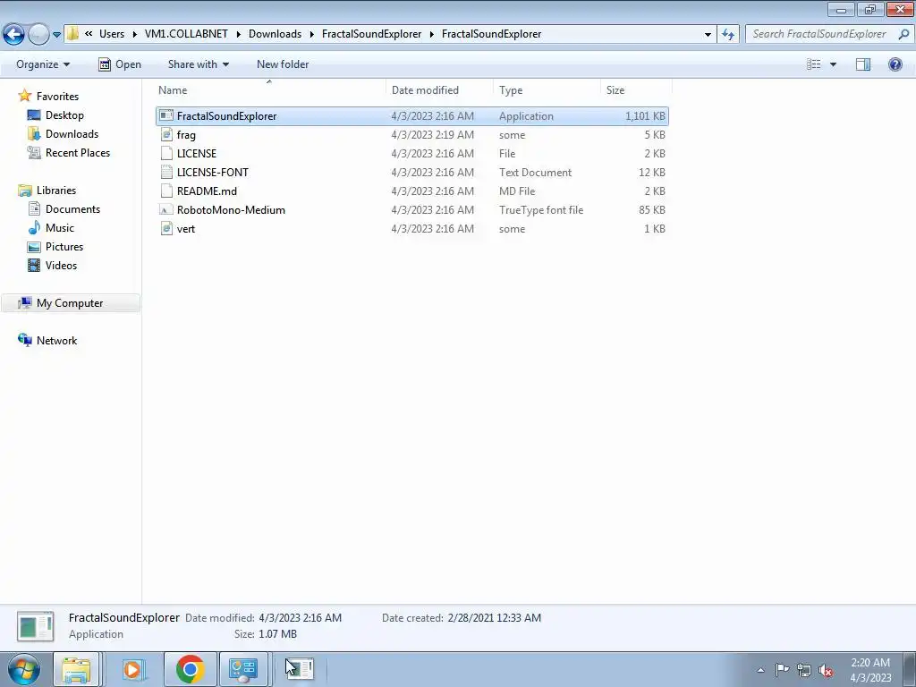
Task: Click the TrueType font file type cell
Action: 541,209
